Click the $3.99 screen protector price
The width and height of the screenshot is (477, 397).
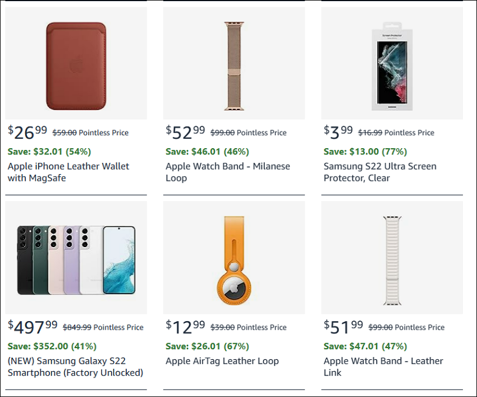click(x=338, y=133)
